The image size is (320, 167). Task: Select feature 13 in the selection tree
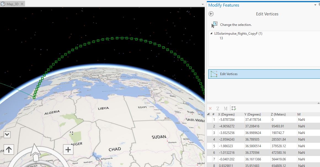point(221,38)
